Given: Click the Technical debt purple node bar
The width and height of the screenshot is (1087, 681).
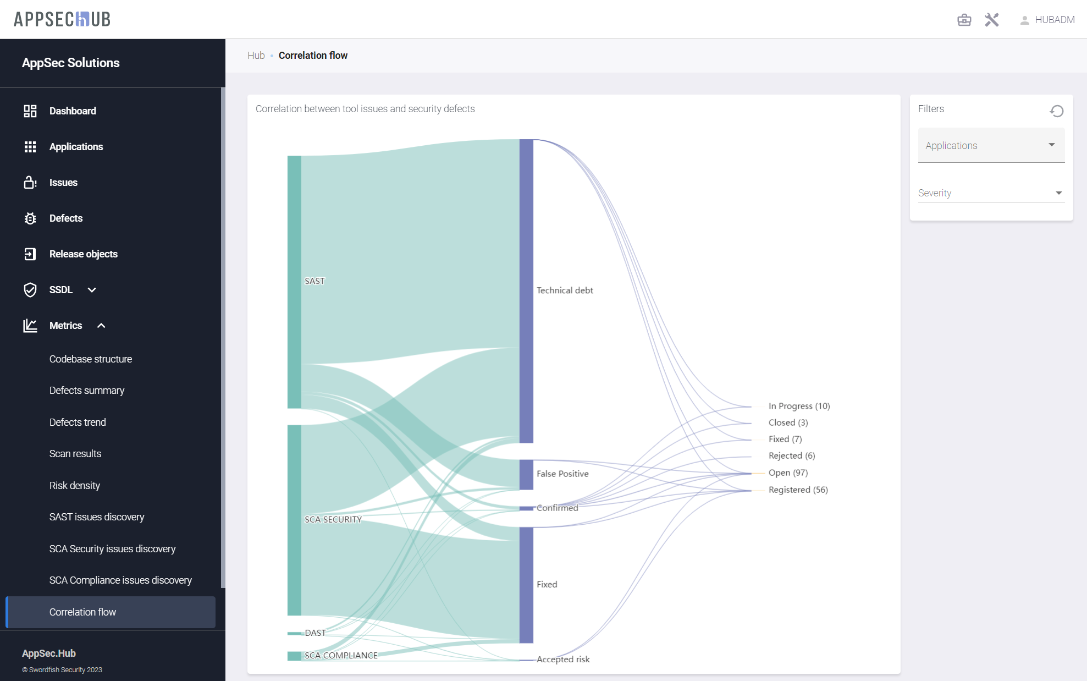Looking at the screenshot, I should [526, 290].
